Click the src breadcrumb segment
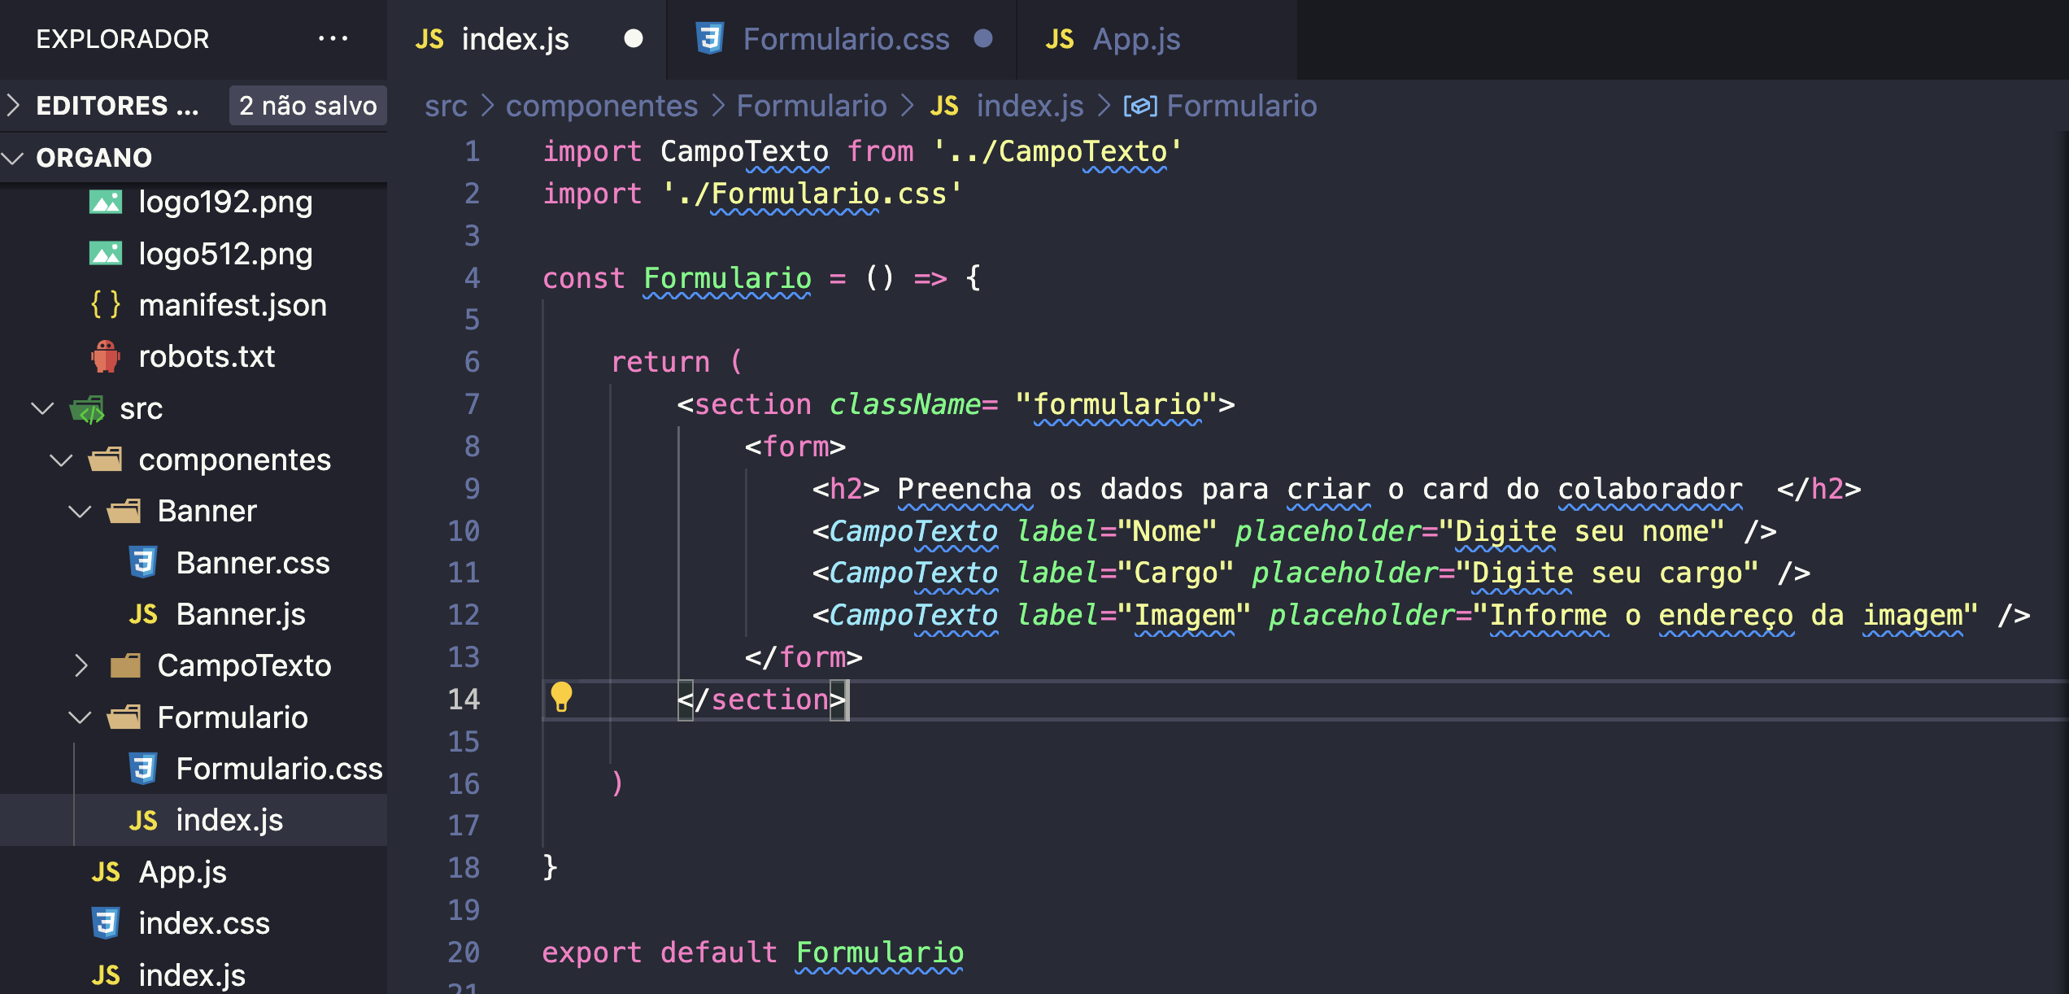Viewport: 2069px width, 994px height. tap(446, 106)
